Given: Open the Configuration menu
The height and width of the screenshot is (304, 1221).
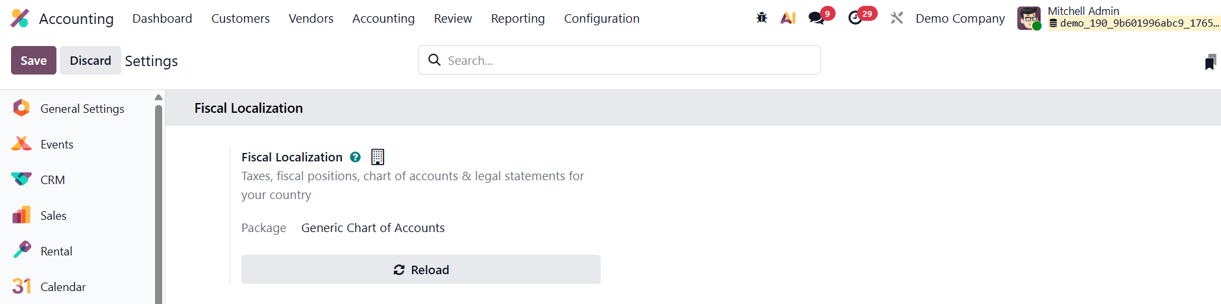Looking at the screenshot, I should 601,18.
